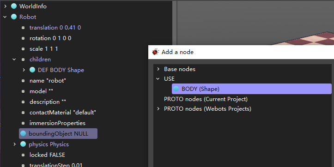Select the Robot tree row
Screen dimensions: 334x167
point(28,17)
